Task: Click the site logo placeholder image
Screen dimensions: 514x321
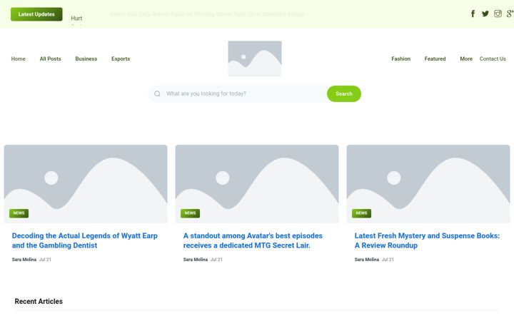Action: point(255,58)
